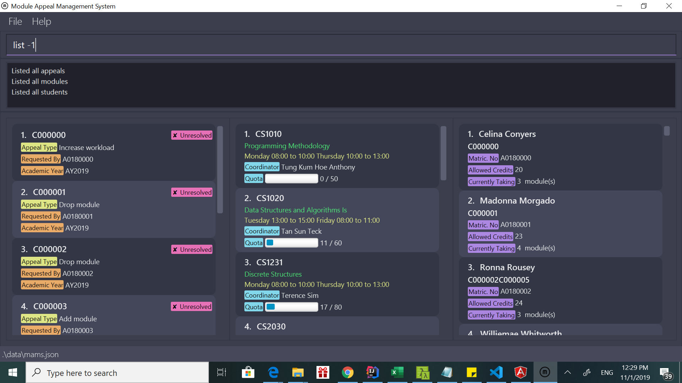
Task: Click 'Programming Methodology' module name
Action: pos(287,146)
